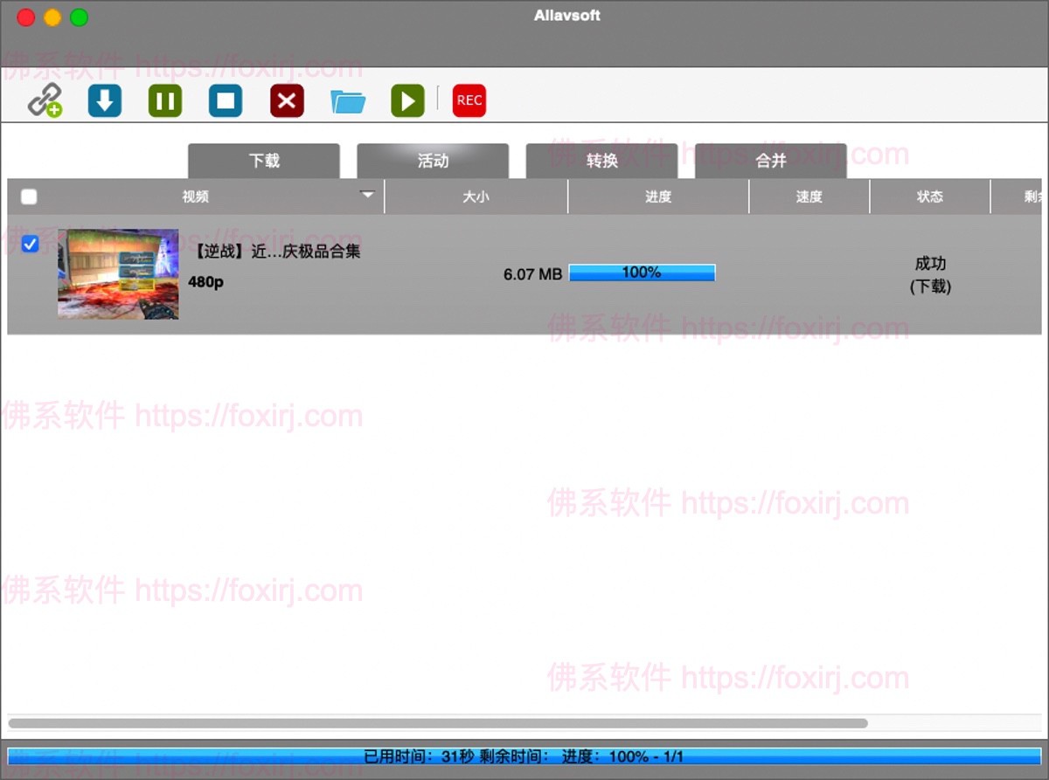This screenshot has height=780, width=1049.
Task: Select the green download arrow icon
Action: pos(105,100)
